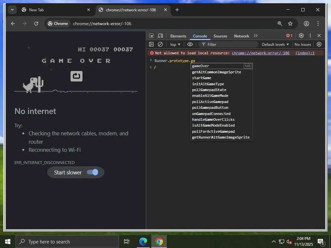331x248 pixels.
Task: Open the (index):1 source link
Action: pyautogui.click(x=305, y=53)
